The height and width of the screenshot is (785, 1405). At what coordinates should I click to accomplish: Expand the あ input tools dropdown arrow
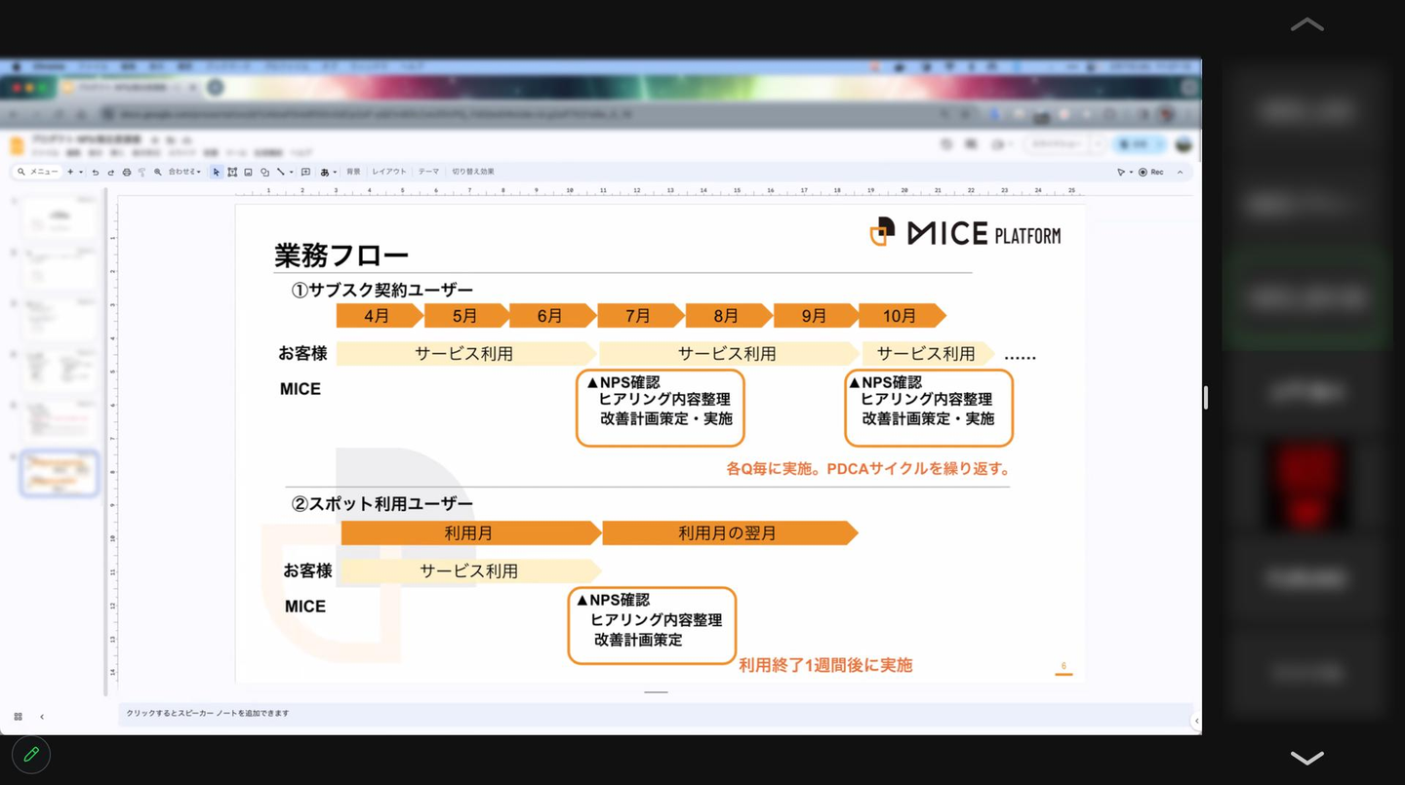point(335,172)
